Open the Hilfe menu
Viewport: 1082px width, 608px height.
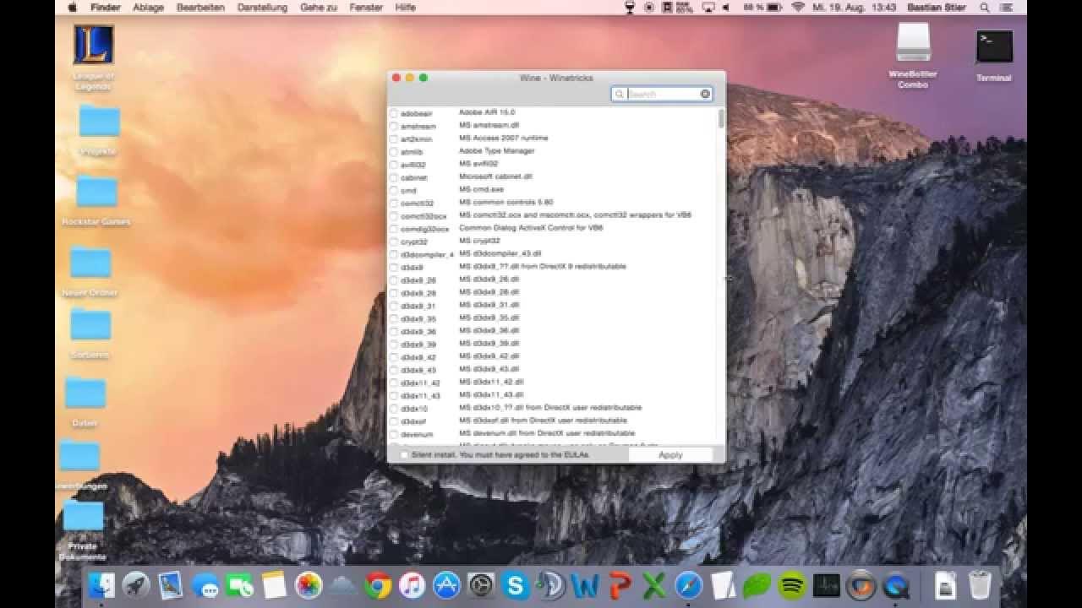405,8
